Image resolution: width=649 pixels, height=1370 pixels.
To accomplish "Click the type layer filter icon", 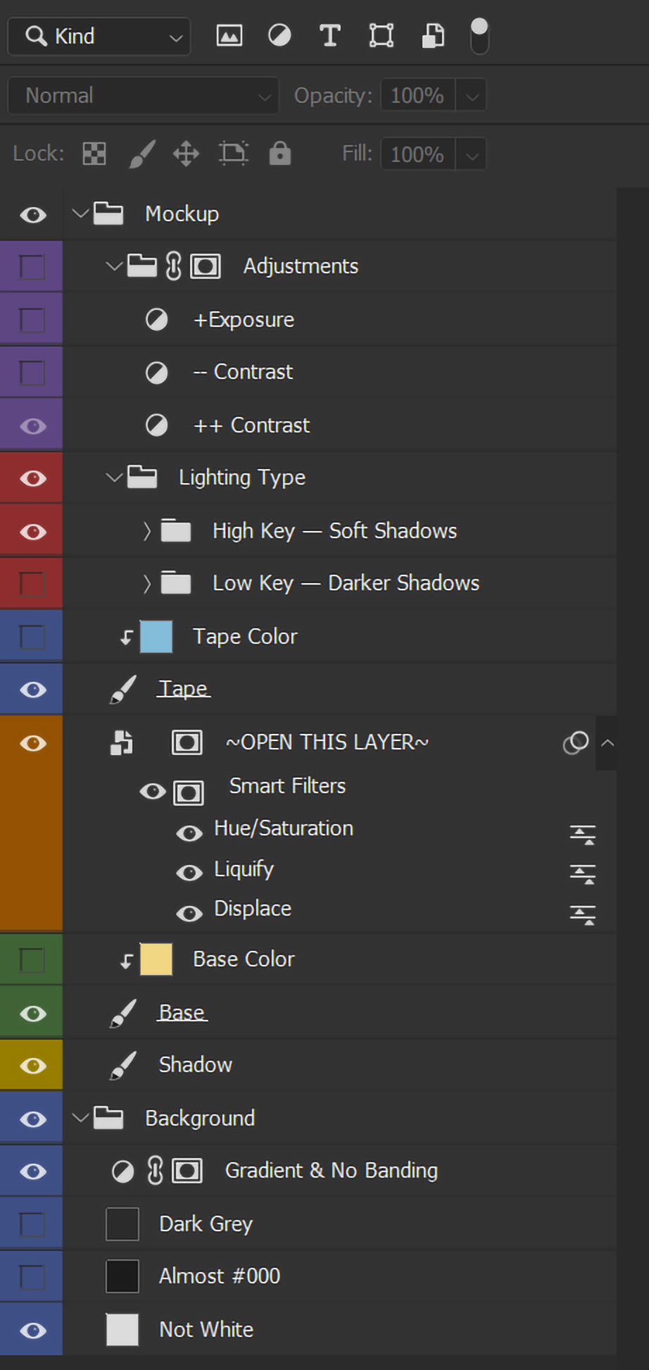I will (x=329, y=35).
